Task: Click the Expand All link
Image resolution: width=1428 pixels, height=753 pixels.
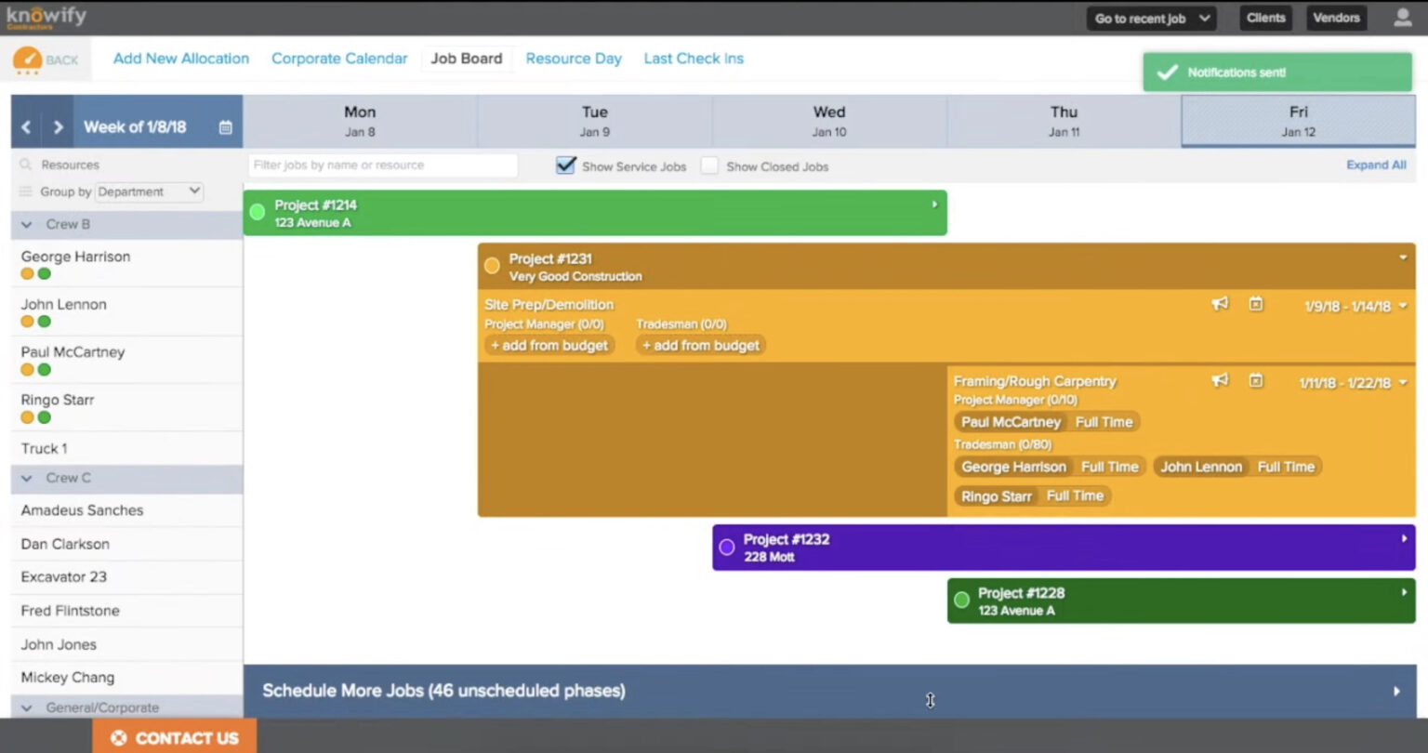Action: (1376, 165)
